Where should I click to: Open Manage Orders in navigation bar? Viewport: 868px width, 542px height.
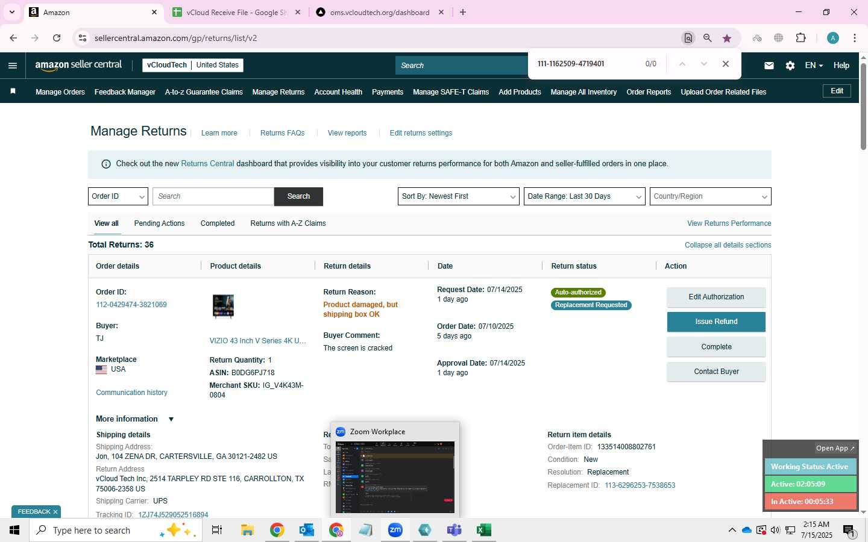[60, 92]
